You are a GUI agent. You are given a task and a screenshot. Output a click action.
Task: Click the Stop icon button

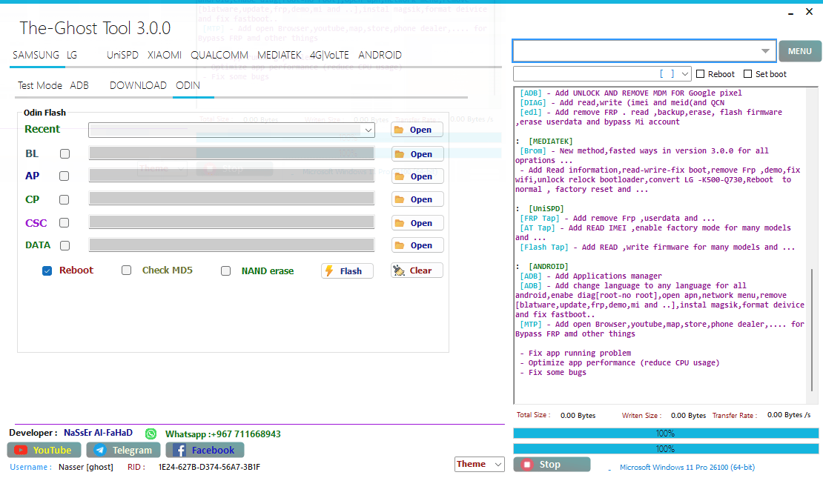[527, 465]
